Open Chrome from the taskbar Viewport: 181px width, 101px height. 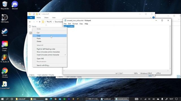coord(55,99)
